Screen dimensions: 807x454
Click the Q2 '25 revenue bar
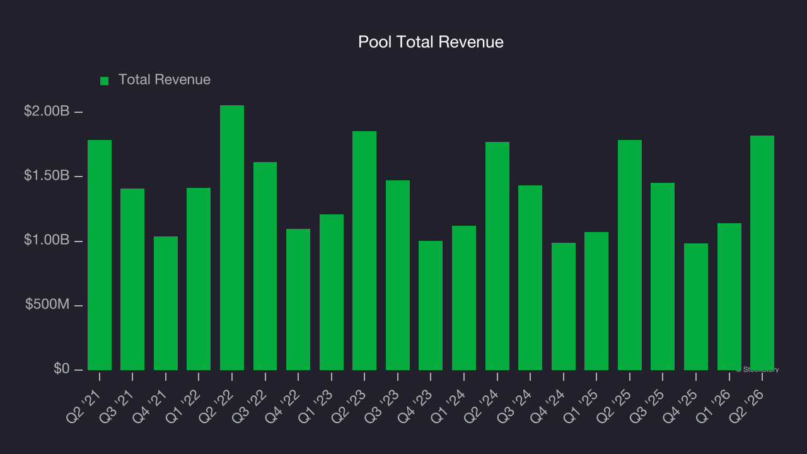[630, 255]
